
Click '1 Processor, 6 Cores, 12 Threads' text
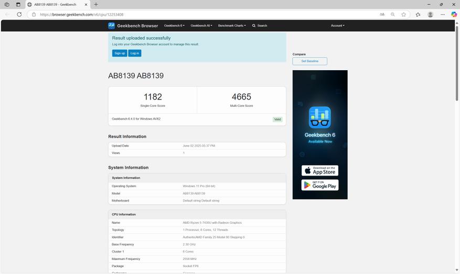click(206, 230)
